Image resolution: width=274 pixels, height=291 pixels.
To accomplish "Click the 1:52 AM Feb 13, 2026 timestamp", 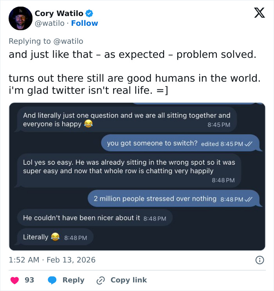I will [x=52, y=260].
